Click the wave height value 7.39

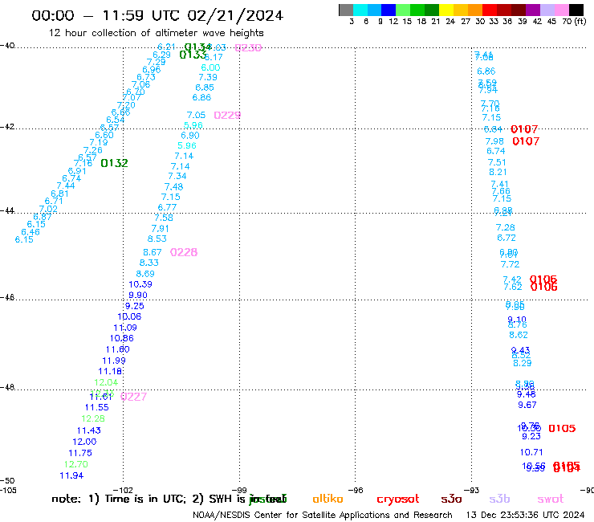(208, 77)
